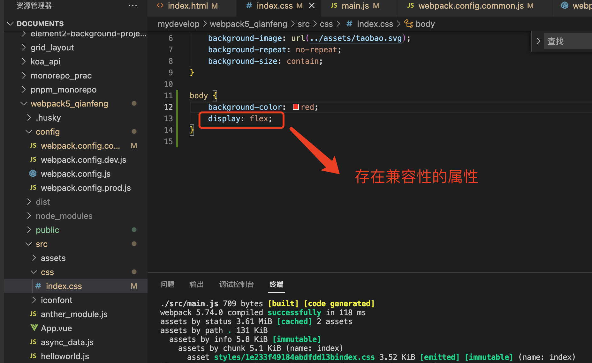Open webpack.config.js in the tree
Screen dimensions: 592x363
pos(75,174)
